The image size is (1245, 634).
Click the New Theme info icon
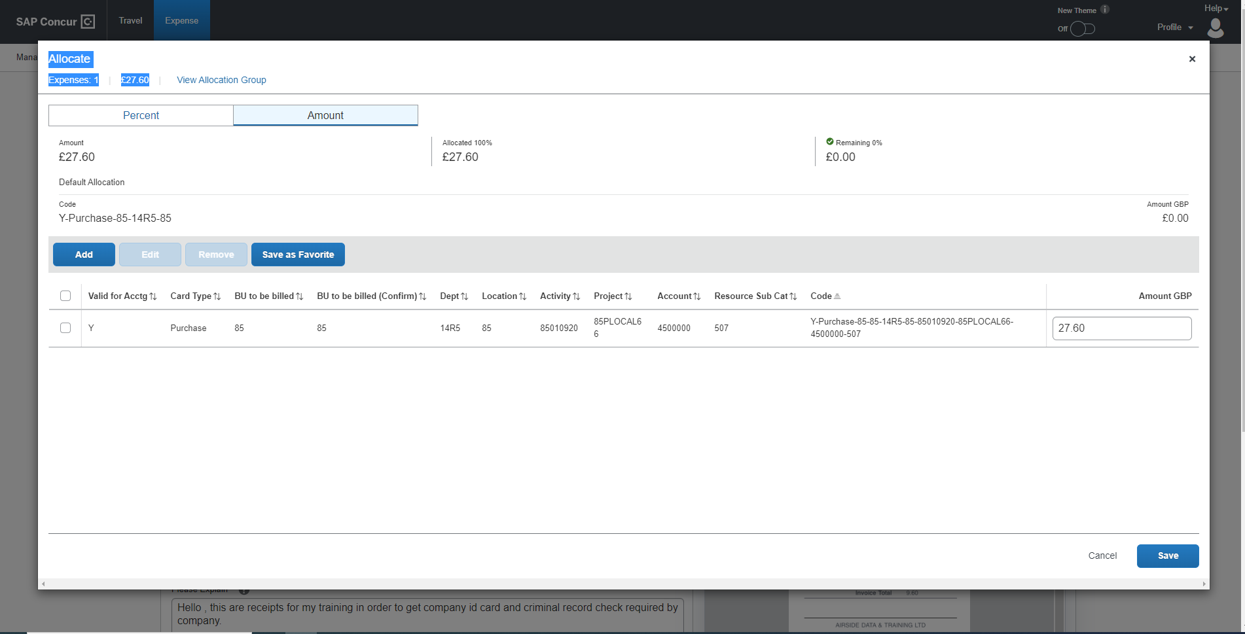(1106, 10)
